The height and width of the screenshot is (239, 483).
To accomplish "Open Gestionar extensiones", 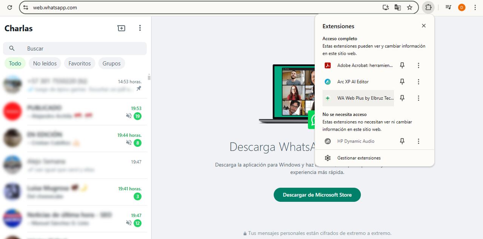I will tap(358, 158).
